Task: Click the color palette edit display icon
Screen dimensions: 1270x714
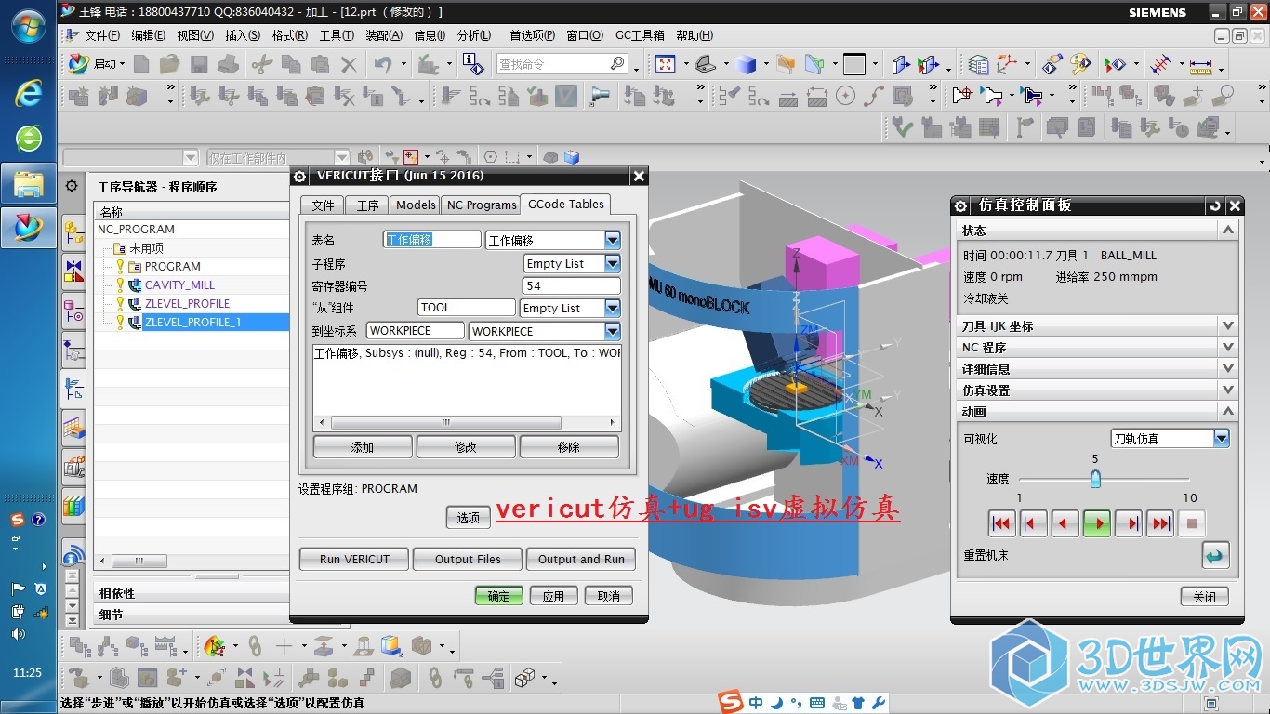Action: pos(1079,64)
